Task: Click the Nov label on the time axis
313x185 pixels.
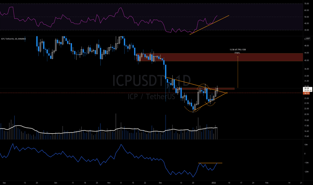Action: coord(109,183)
